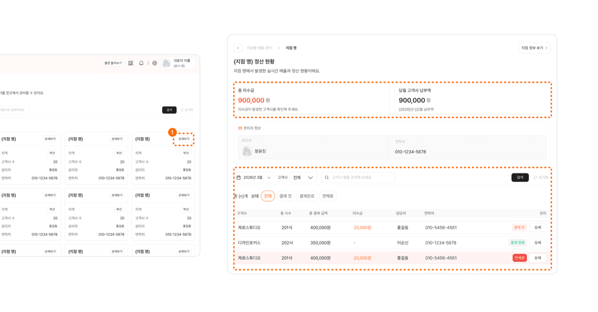598x312 pixels.
Task: Click the building icon in the left header
Action: click(x=131, y=63)
